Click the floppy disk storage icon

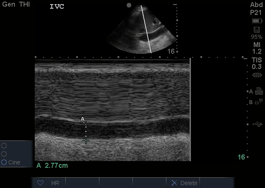click(257, 30)
